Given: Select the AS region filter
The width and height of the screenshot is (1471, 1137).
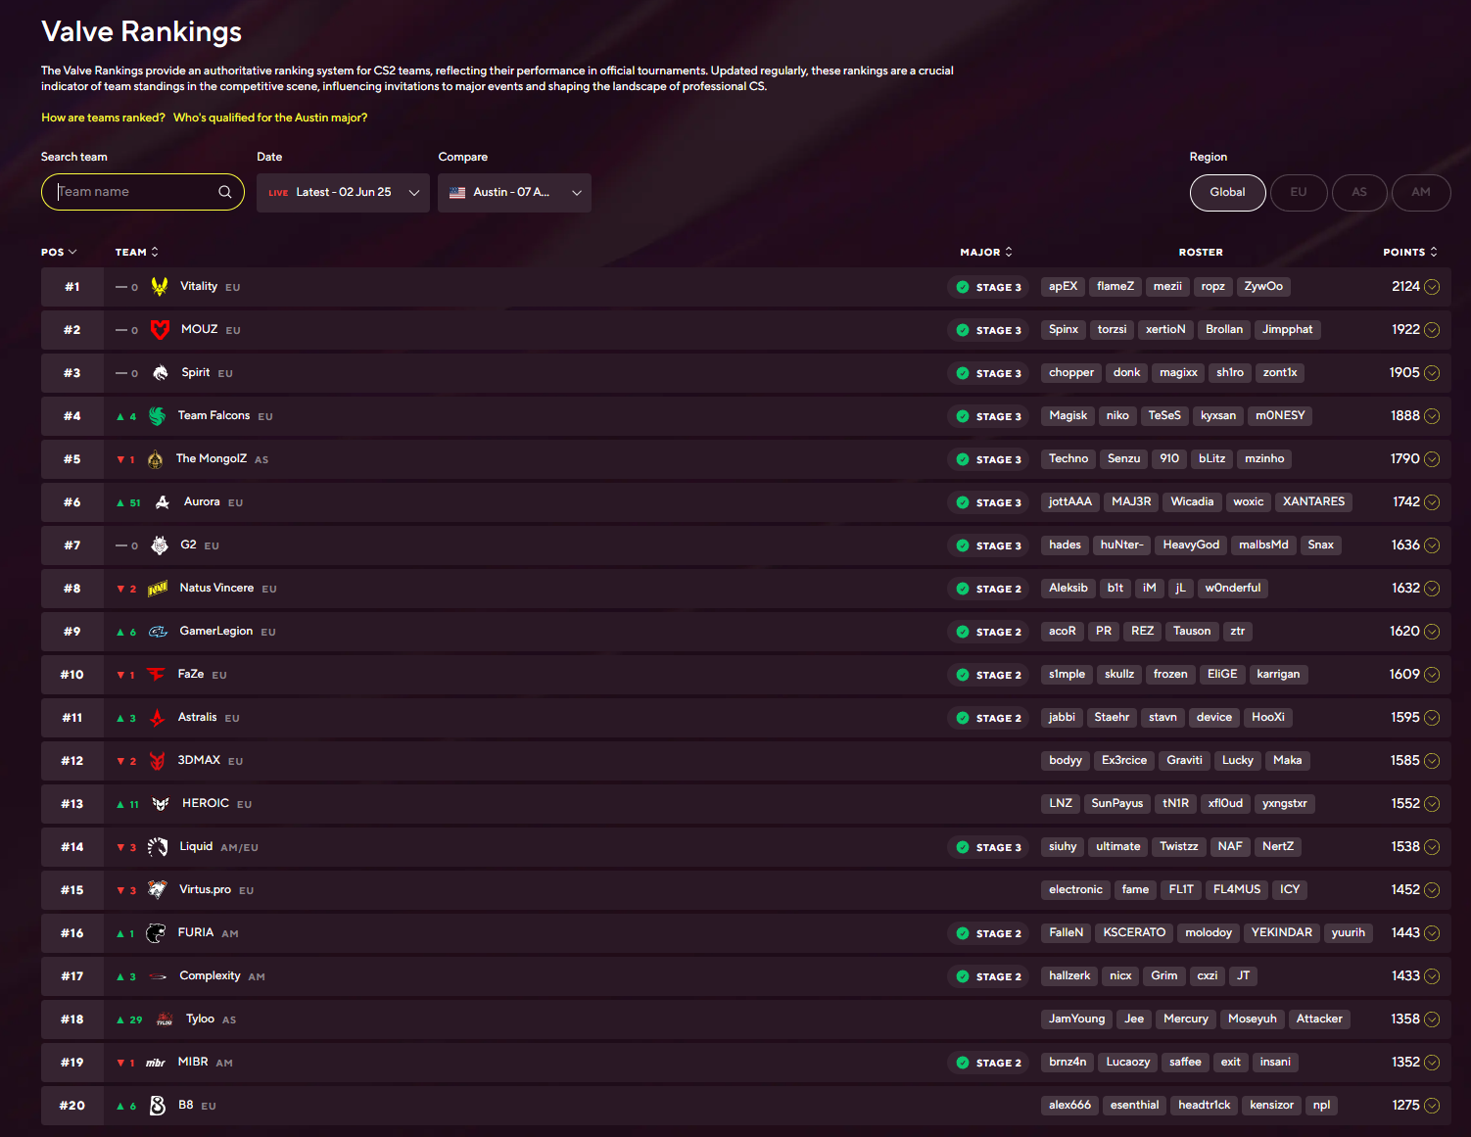Looking at the screenshot, I should pyautogui.click(x=1359, y=193).
